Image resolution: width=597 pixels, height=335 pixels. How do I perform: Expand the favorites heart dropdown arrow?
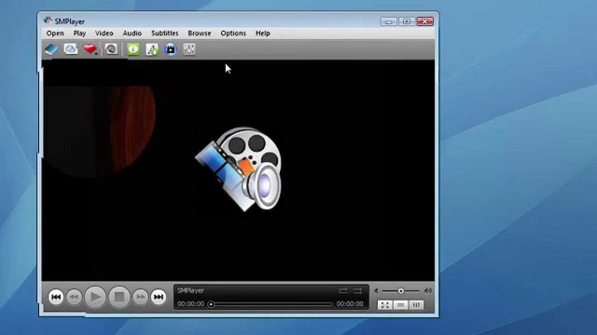pyautogui.click(x=97, y=54)
